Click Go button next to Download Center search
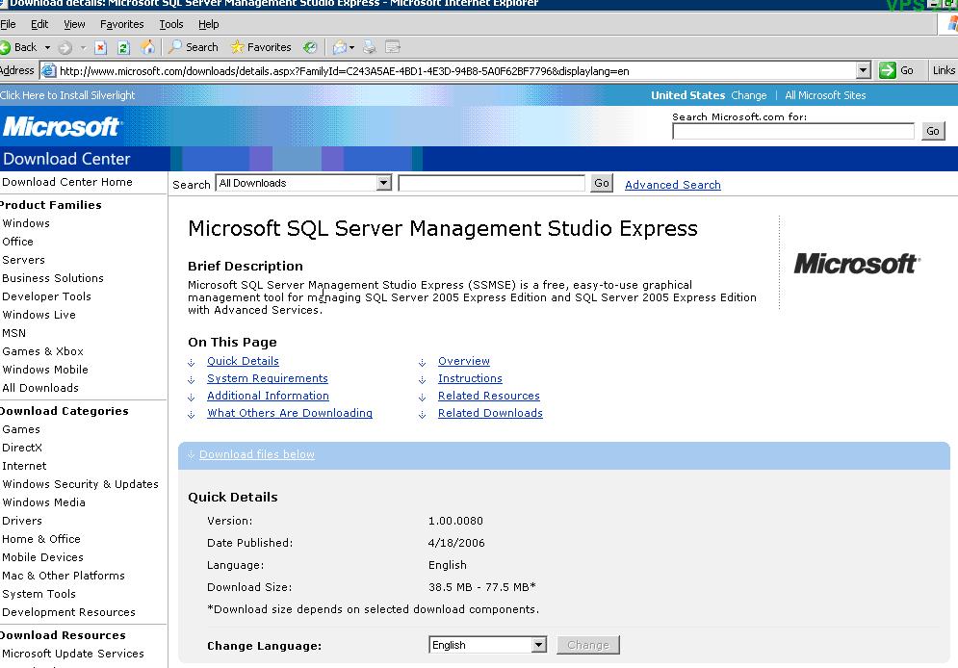Viewport: 958px width, 668px height. (x=602, y=183)
